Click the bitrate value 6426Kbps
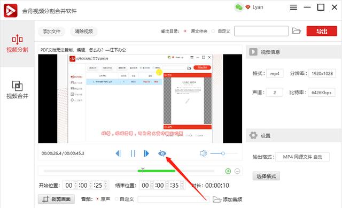 322,93
